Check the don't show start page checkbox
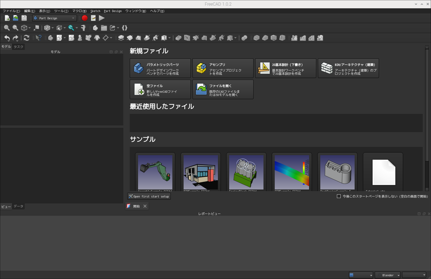This screenshot has height=279, width=431. tap(339, 196)
